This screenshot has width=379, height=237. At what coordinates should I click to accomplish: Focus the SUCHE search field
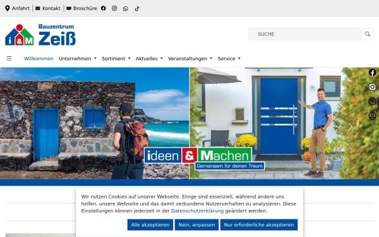click(304, 34)
